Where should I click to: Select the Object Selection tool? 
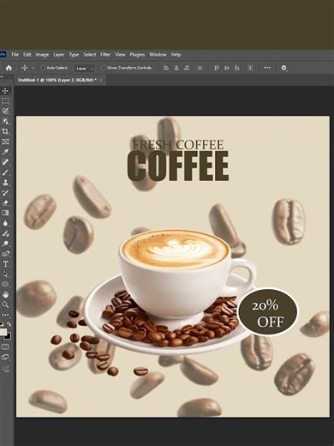click(5, 121)
